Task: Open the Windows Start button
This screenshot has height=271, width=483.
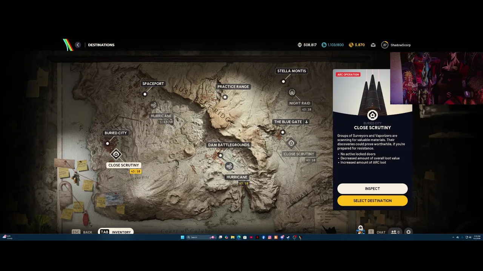Action: pos(182,237)
